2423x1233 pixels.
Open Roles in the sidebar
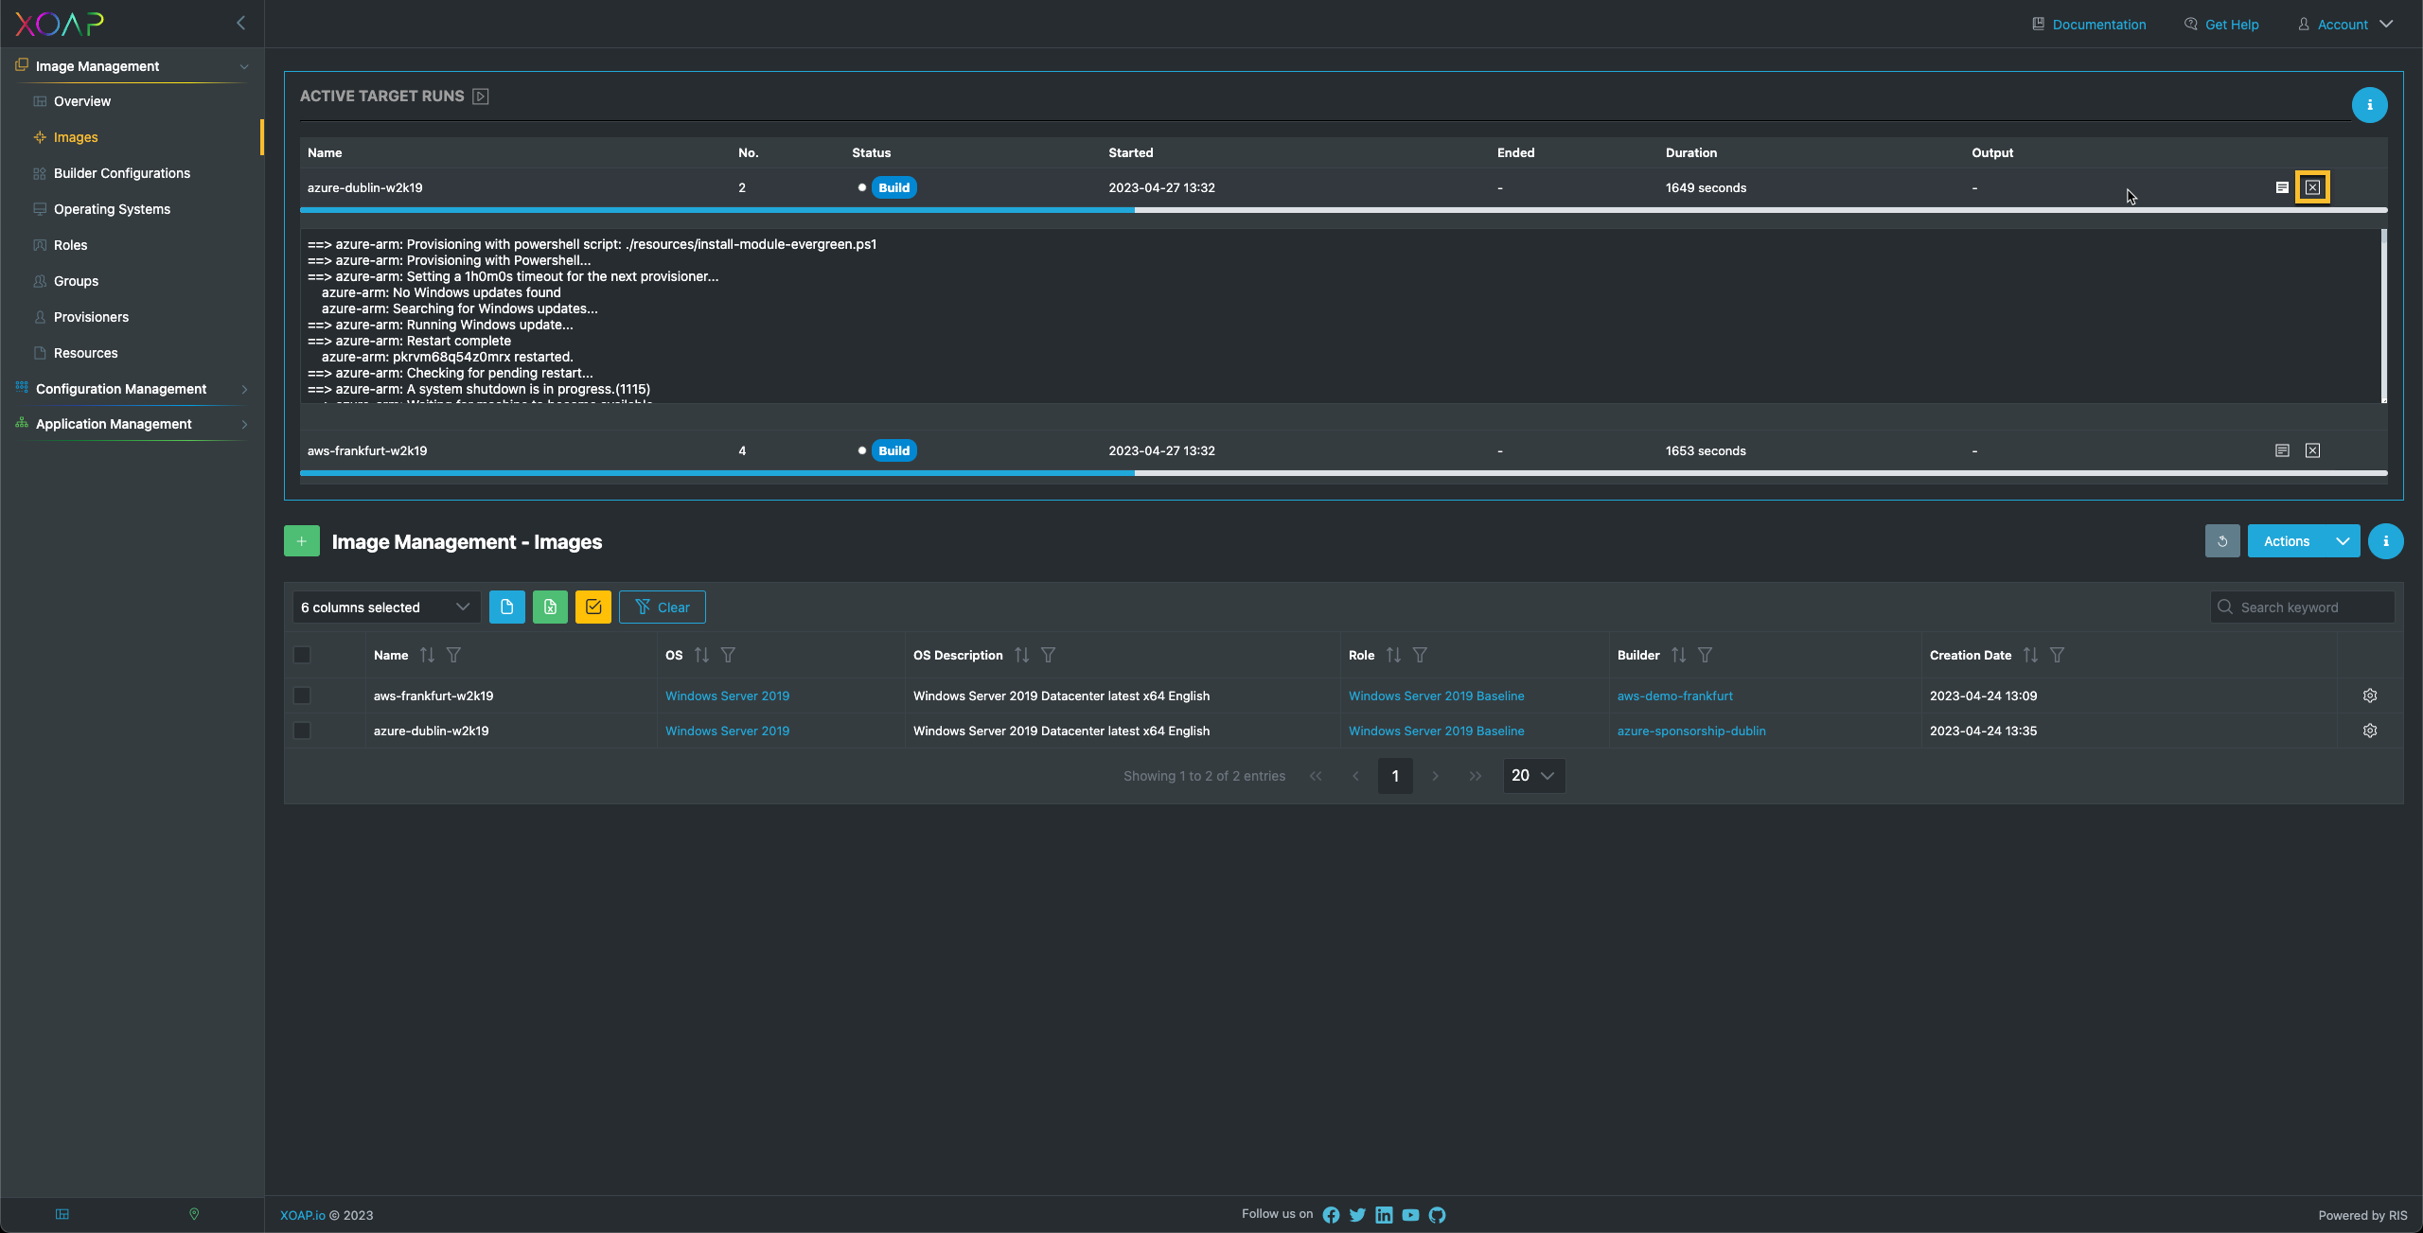(70, 245)
